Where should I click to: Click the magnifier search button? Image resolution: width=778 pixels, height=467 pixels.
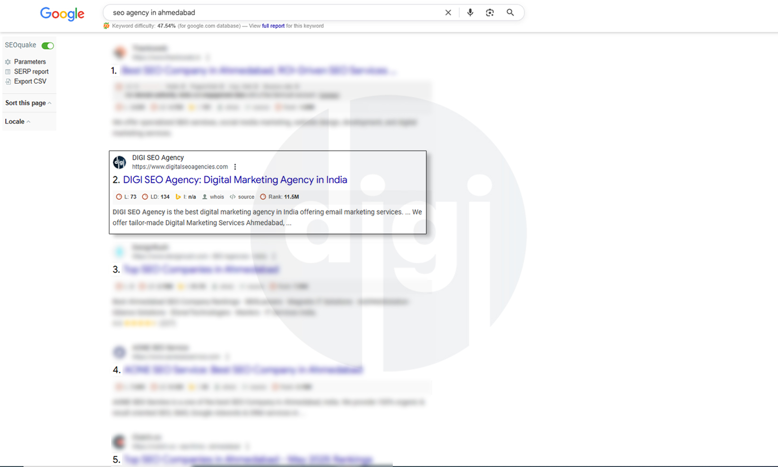pos(510,13)
